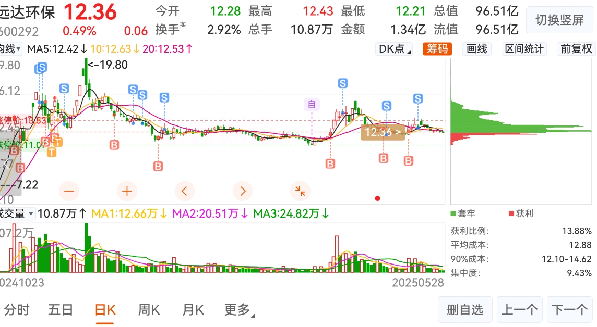This screenshot has height=327, width=597.
Task: Select the 日K tab
Action: click(105, 310)
